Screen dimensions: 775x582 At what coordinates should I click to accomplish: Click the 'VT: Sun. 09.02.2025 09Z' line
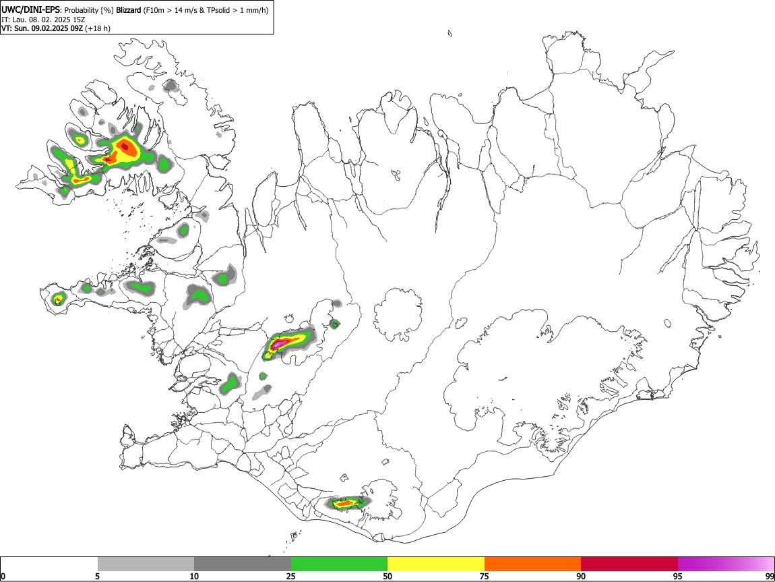[x=42, y=28]
